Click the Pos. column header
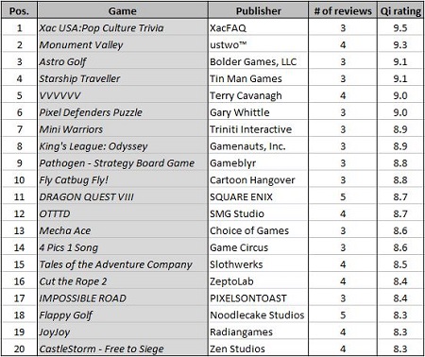 20,10
